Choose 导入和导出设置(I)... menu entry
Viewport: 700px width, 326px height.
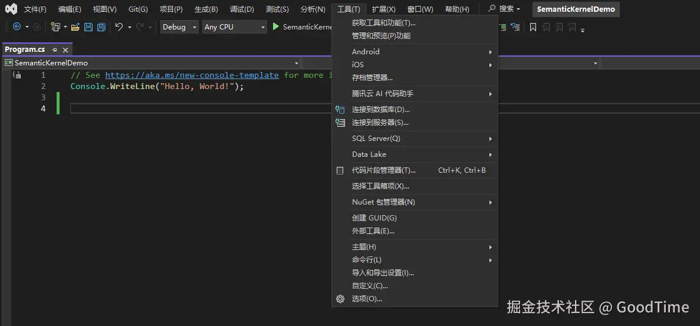[415, 273]
